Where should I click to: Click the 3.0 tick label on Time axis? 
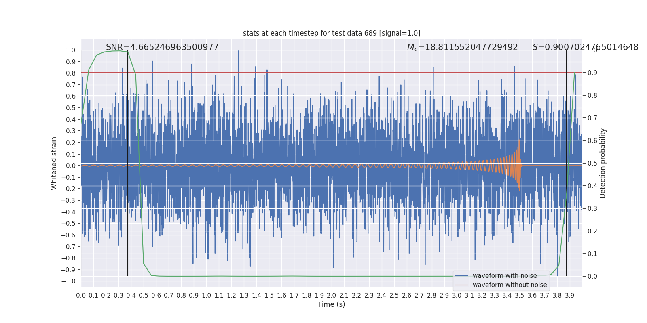coord(457,295)
